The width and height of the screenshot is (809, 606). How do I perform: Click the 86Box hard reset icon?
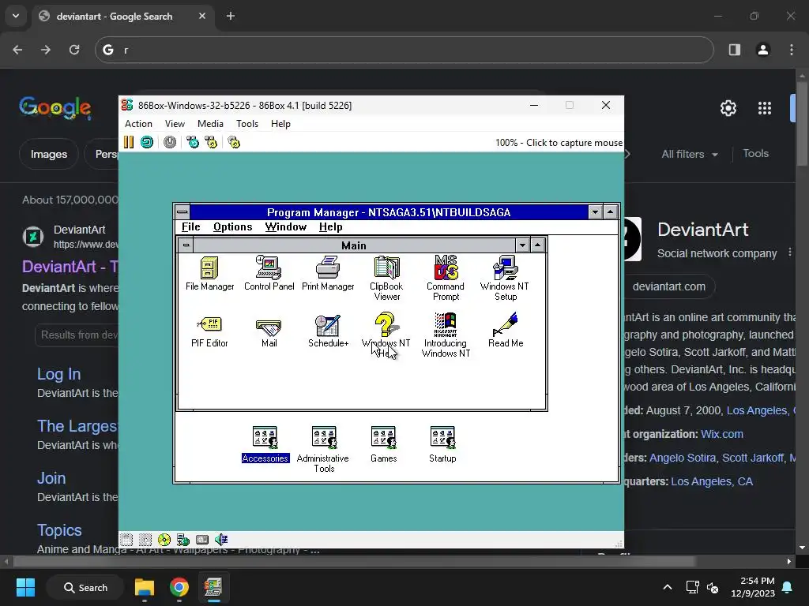(x=147, y=142)
